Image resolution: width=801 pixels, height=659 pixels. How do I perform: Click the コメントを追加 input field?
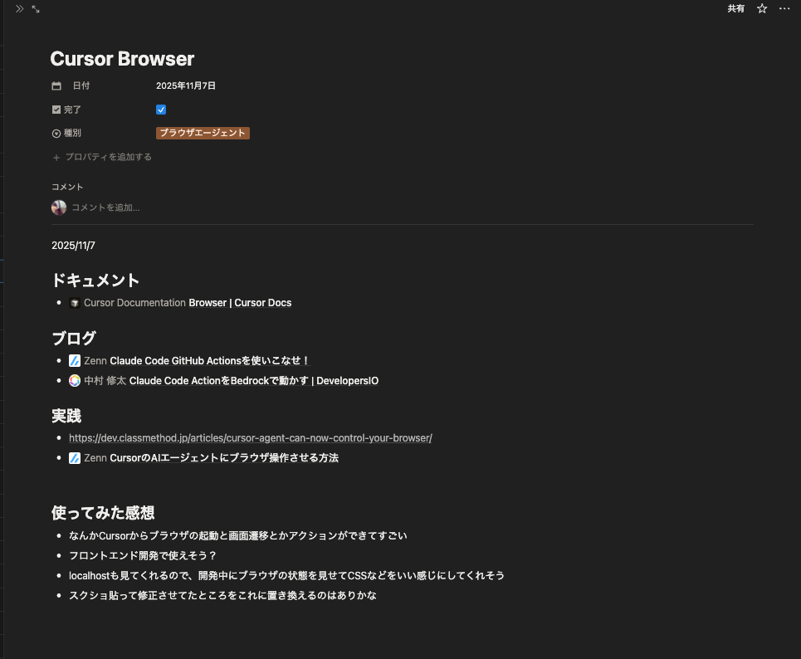(105, 207)
